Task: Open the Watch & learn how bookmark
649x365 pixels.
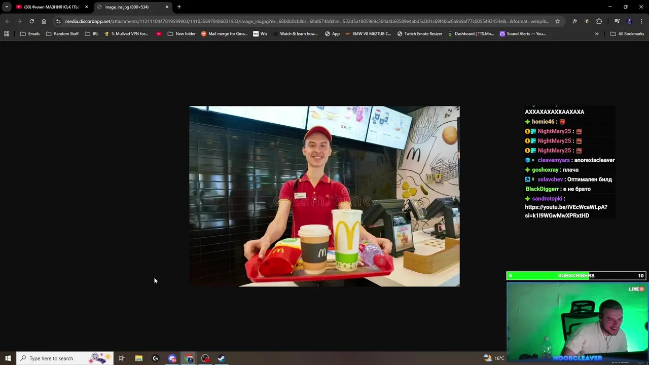Action: pyautogui.click(x=295, y=34)
